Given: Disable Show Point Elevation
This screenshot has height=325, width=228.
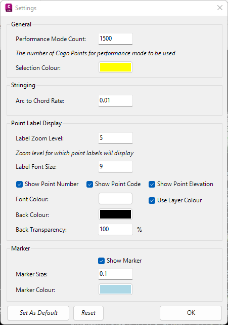Looking at the screenshot, I should (x=152, y=184).
